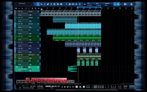
Task: Click the IQ input quantize icon
Action: [x=84, y=4]
